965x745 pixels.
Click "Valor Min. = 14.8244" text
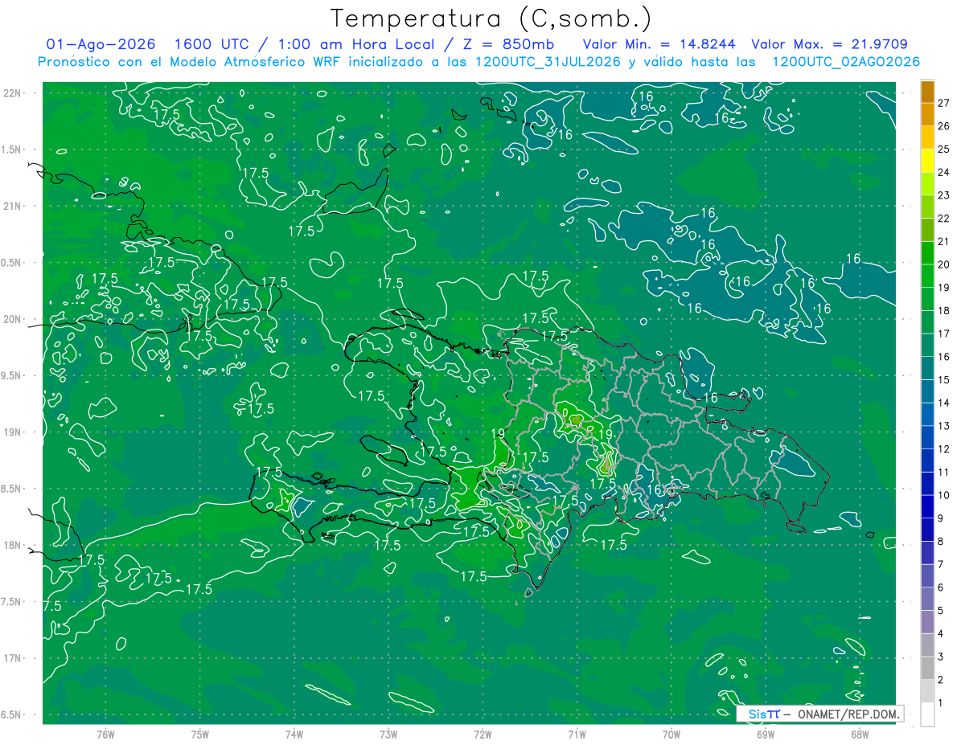pyautogui.click(x=658, y=45)
